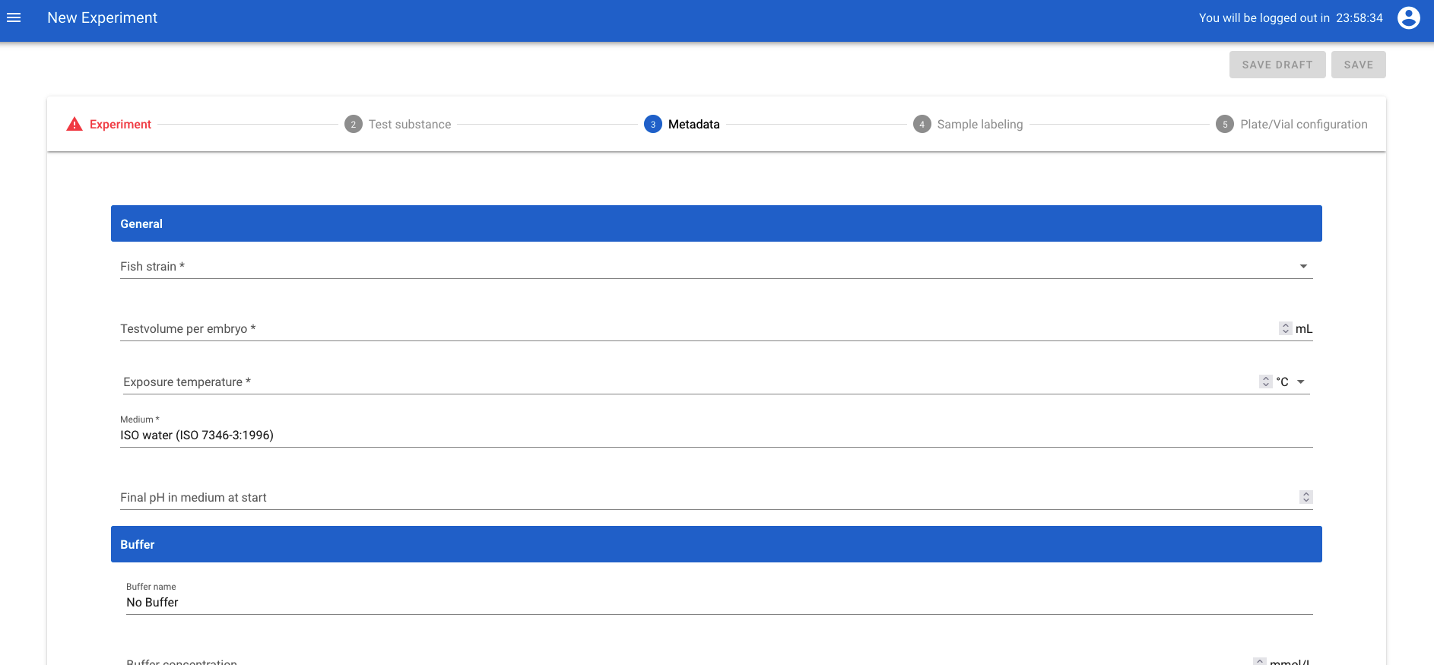Expand the Fish strain dropdown

[1303, 266]
